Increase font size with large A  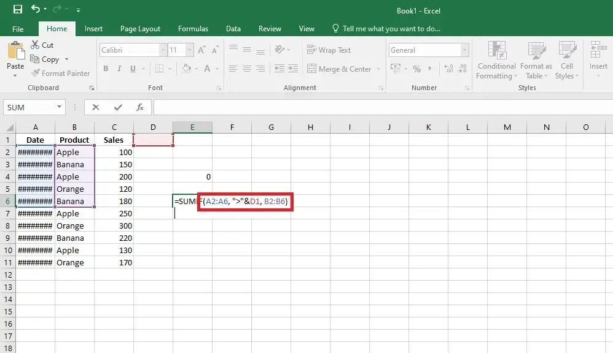[201, 50]
